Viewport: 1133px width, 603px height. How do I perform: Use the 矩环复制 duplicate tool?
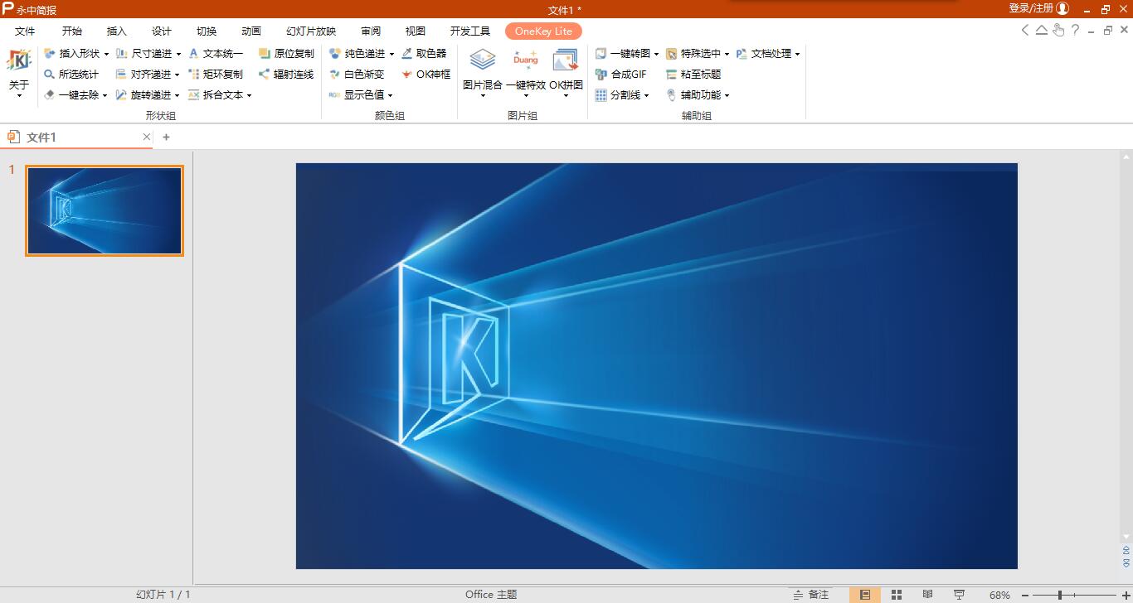[x=221, y=73]
